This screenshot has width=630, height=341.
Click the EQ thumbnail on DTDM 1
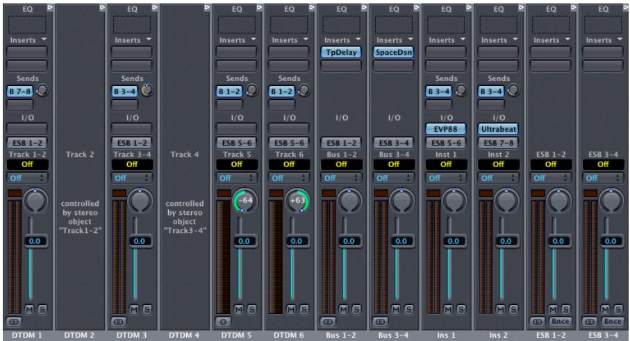click(27, 24)
